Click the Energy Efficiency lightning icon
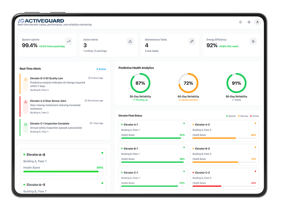Image resolution: width=281 pixels, height=209 pixels. 253,41
